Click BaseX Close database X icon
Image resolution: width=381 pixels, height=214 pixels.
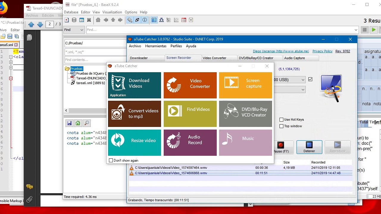tap(89, 20)
